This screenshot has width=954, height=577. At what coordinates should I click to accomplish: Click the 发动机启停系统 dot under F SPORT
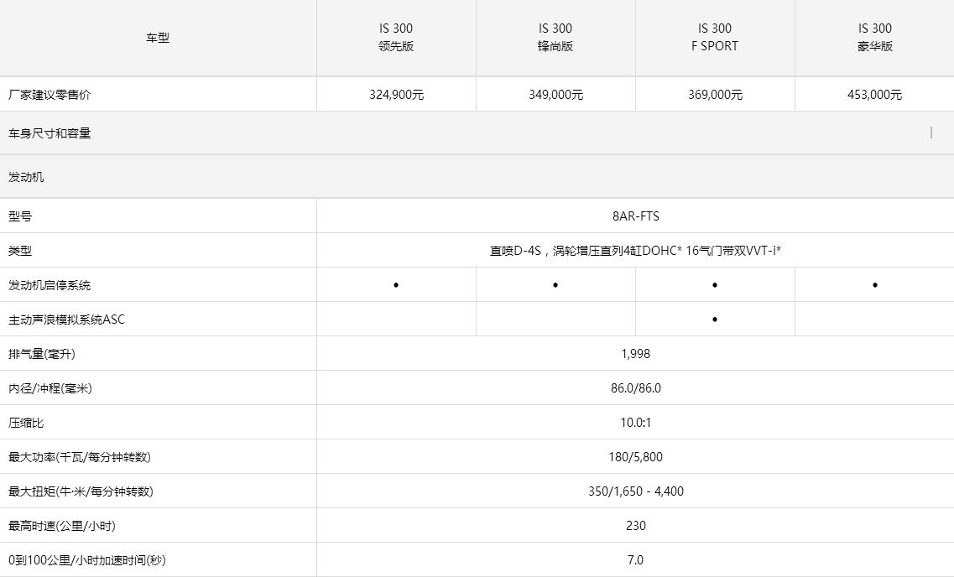[x=715, y=284]
